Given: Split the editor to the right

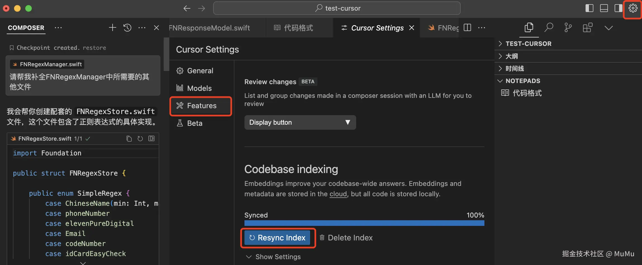Looking at the screenshot, I should click(467, 28).
